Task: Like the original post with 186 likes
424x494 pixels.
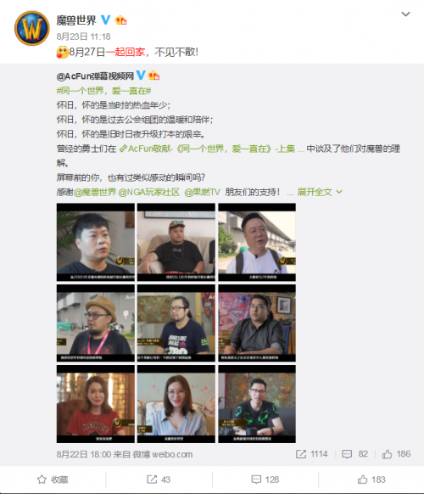Action: pos(387,454)
